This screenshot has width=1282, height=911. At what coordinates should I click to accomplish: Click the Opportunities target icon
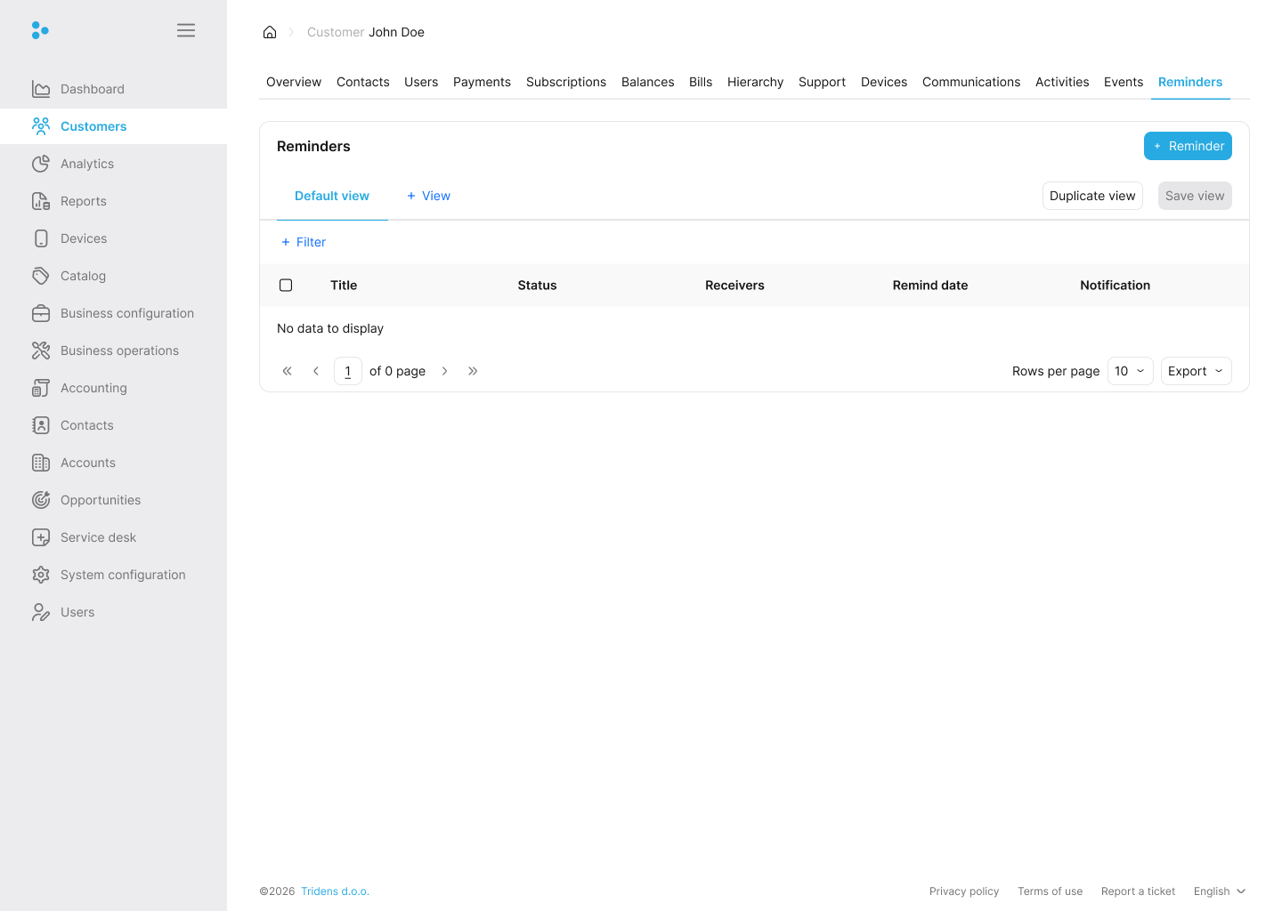pyautogui.click(x=41, y=500)
